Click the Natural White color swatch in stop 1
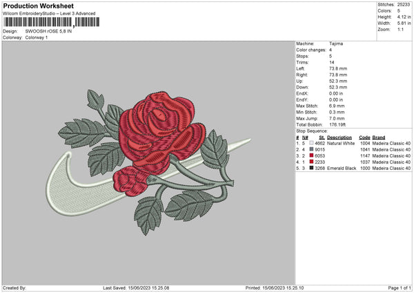 pos(311,143)
